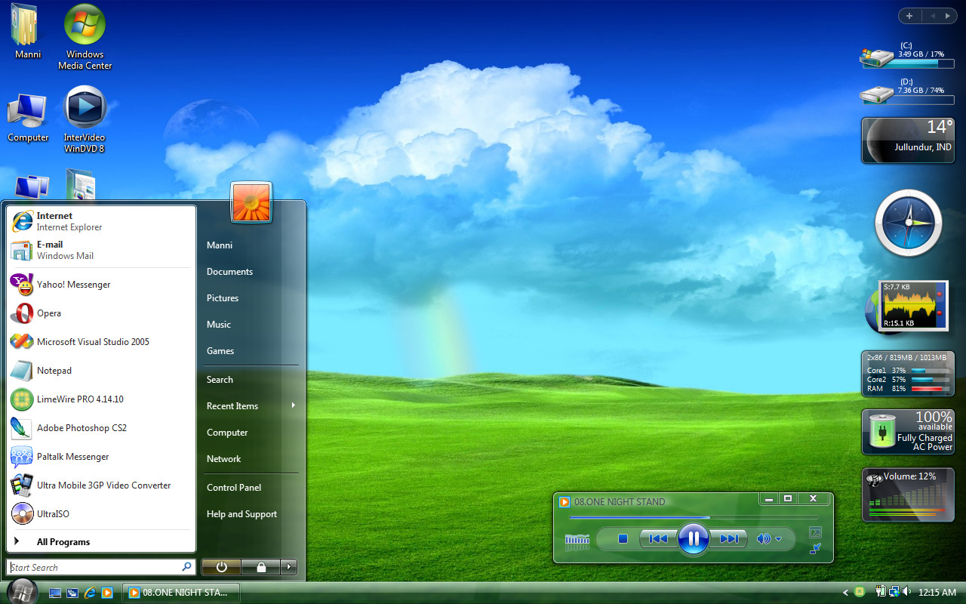Image resolution: width=966 pixels, height=604 pixels.
Task: Open Notepad from the Start menu
Action: pos(101,371)
